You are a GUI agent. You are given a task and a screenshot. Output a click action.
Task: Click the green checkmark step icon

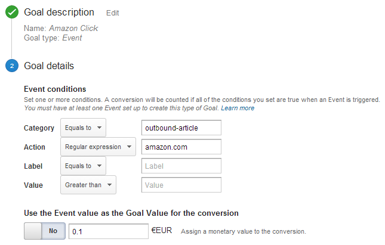pos(12,12)
